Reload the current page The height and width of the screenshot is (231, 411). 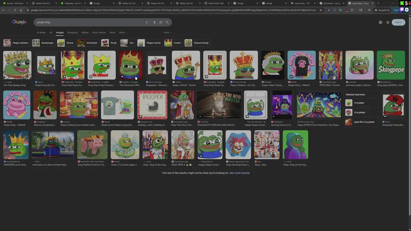click(15, 10)
